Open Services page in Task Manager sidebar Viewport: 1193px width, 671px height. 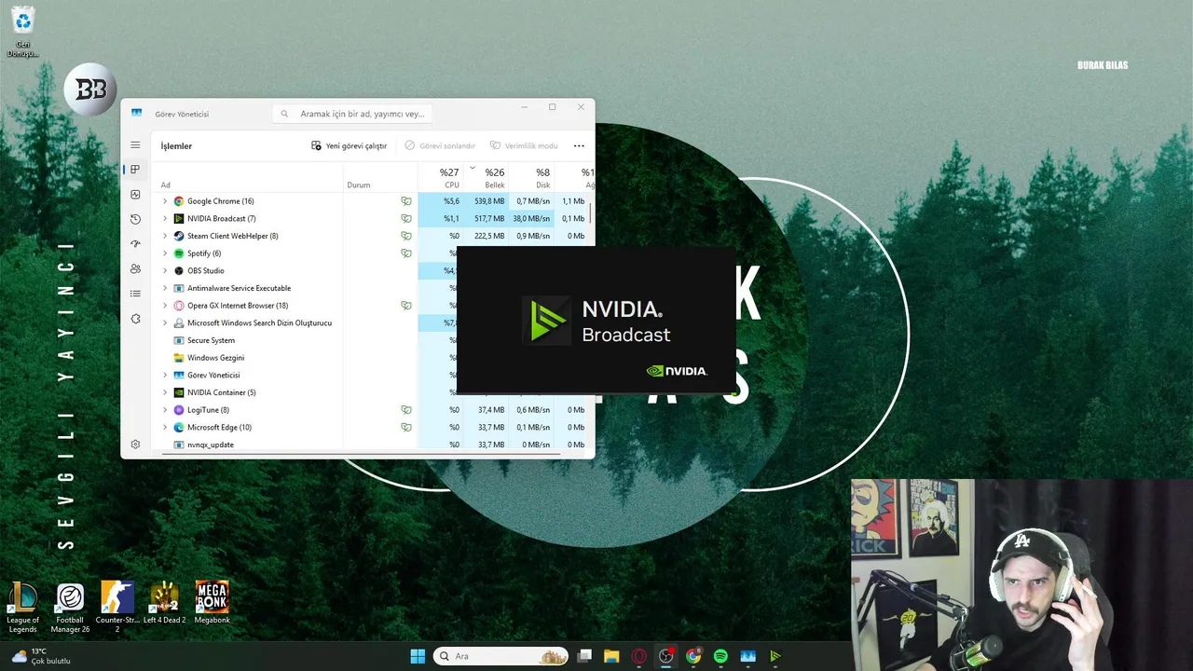135,319
